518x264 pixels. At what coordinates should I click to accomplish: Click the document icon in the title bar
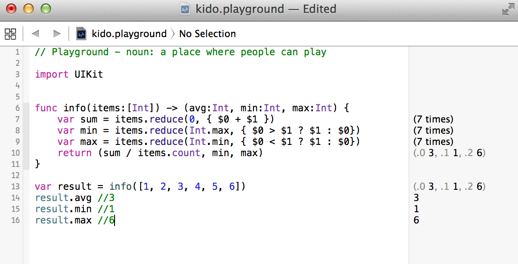point(185,9)
